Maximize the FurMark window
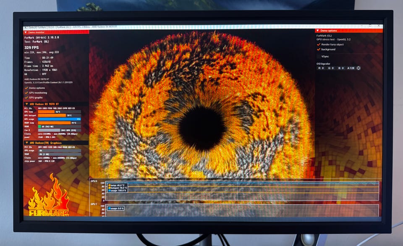Image resolution: width=403 pixels, height=246 pixels. [x=370, y=26]
